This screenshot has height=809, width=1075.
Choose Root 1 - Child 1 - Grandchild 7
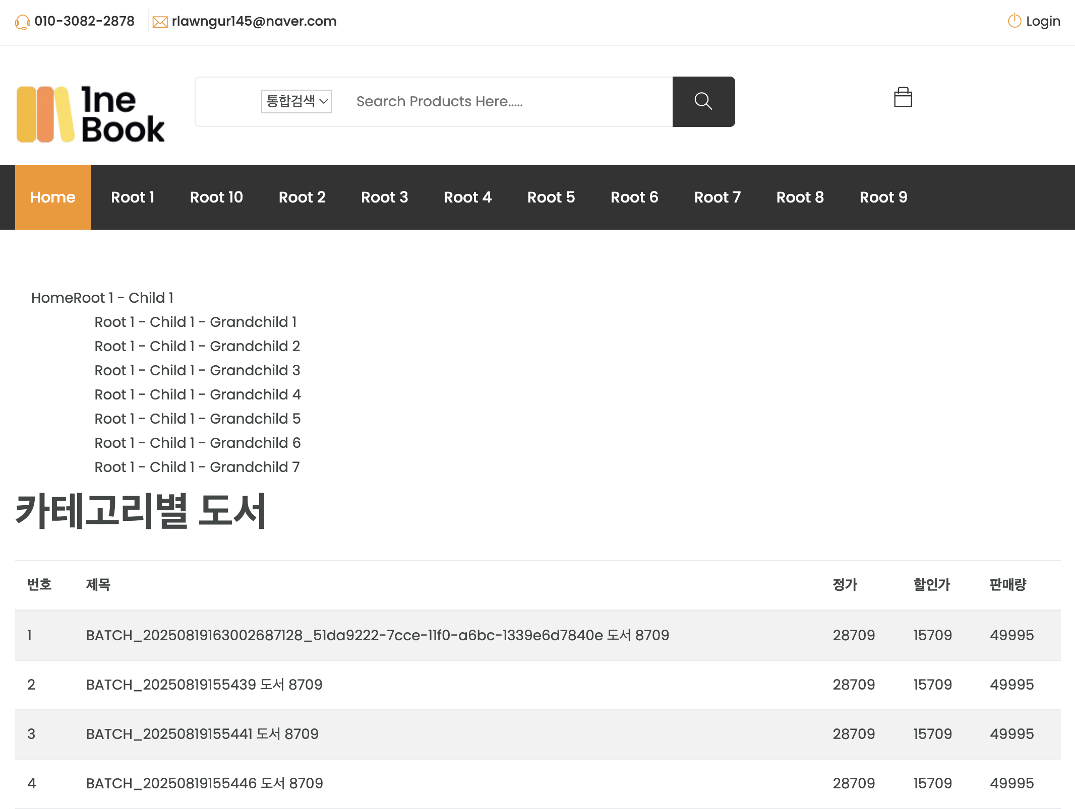coord(197,467)
